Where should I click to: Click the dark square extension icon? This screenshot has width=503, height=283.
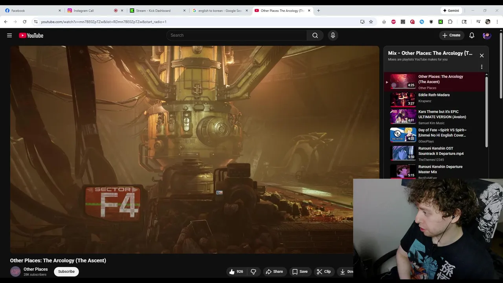(x=403, y=22)
